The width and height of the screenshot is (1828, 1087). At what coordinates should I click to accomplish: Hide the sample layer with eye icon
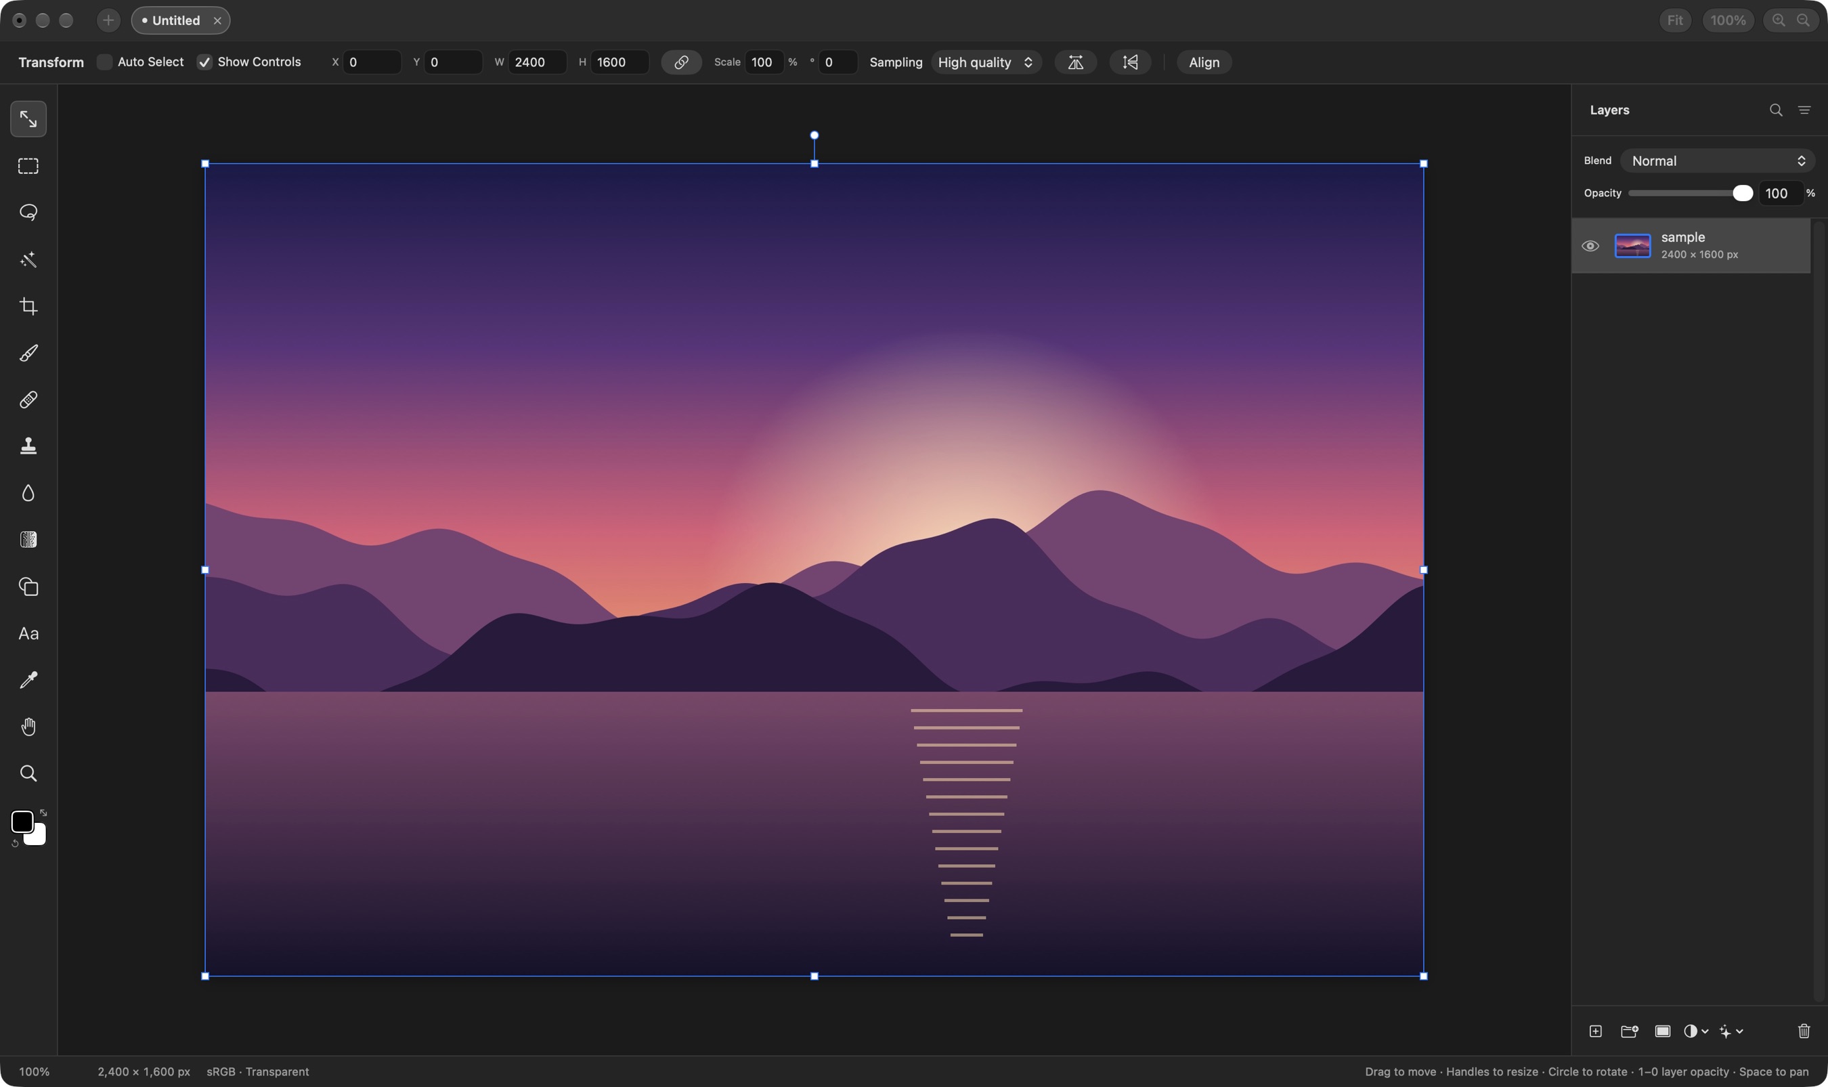[x=1590, y=246]
